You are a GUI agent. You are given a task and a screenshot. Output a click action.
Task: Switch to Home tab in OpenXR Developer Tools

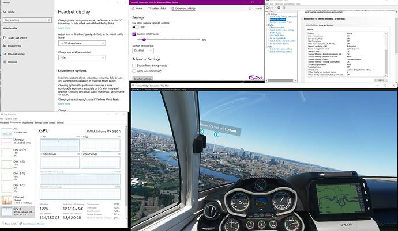pyautogui.click(x=137, y=9)
